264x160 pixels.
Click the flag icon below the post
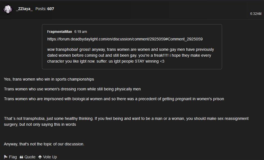[6, 157]
